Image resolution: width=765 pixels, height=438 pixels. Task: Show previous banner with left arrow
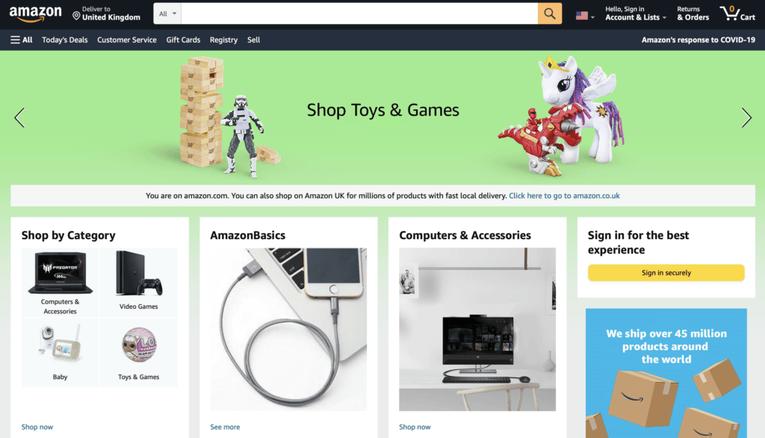[19, 117]
